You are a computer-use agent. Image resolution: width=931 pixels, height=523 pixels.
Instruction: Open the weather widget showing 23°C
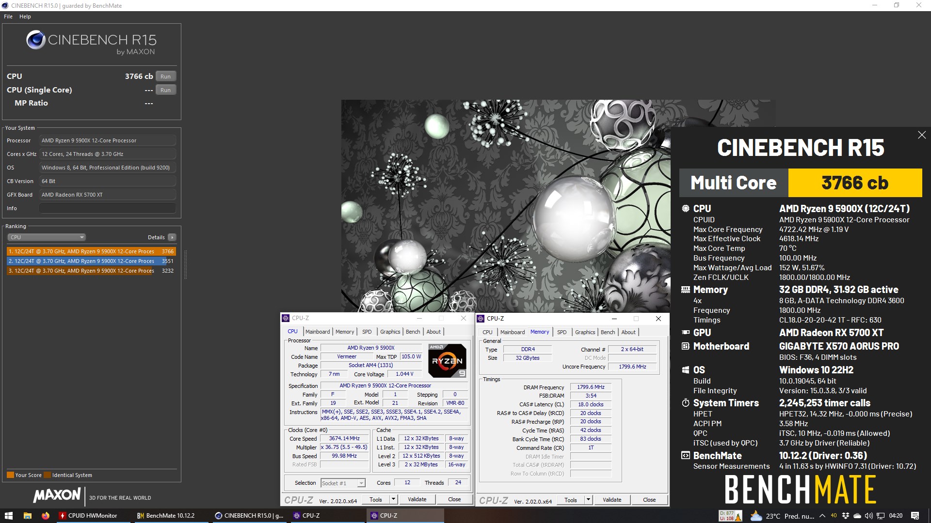(782, 516)
